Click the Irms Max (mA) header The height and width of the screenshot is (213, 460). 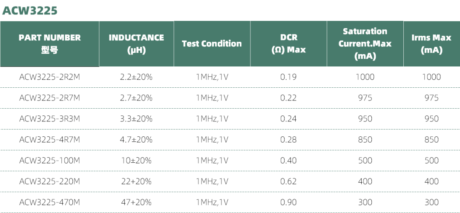(431, 43)
